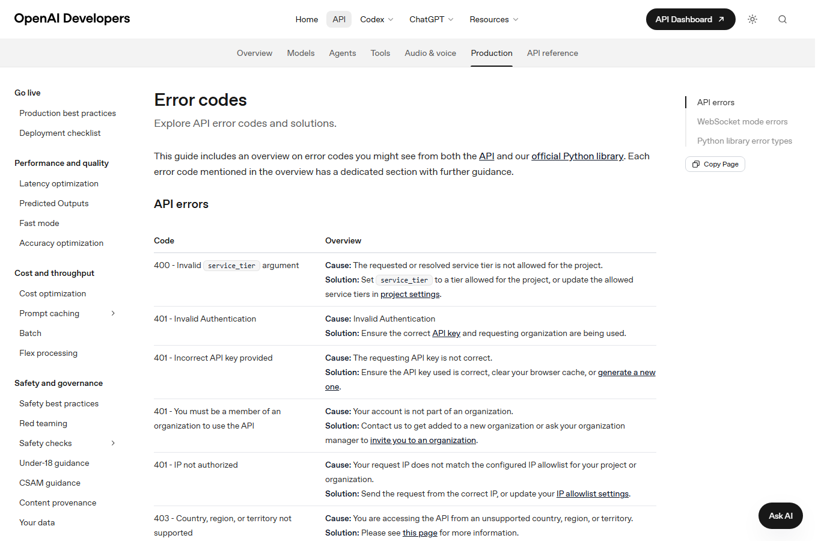This screenshot has width=821, height=541.
Task: Follow the 'this page' link
Action: click(x=420, y=533)
